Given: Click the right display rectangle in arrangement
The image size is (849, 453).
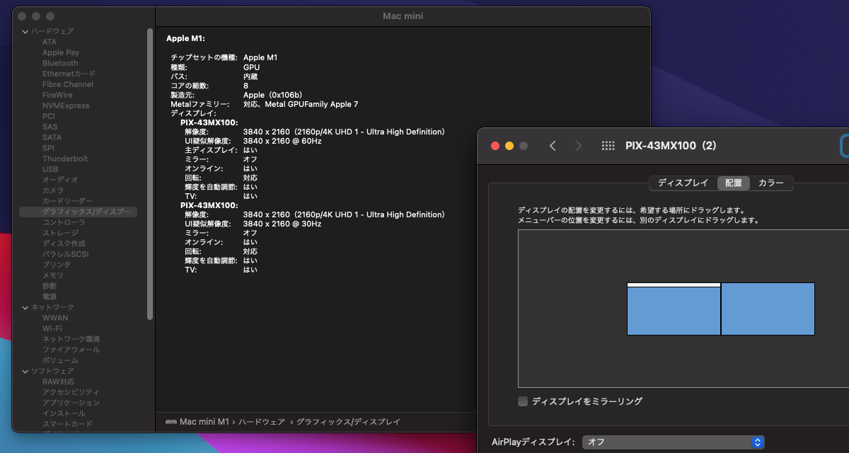Looking at the screenshot, I should pos(768,309).
